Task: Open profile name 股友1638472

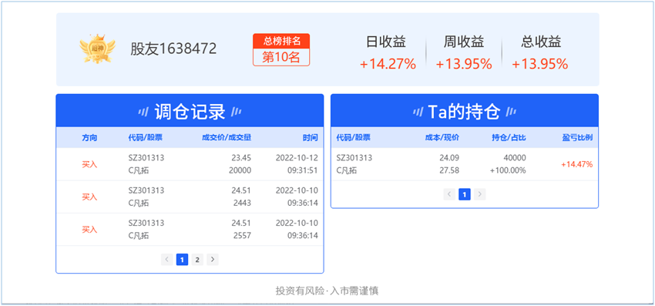Action: point(173,49)
